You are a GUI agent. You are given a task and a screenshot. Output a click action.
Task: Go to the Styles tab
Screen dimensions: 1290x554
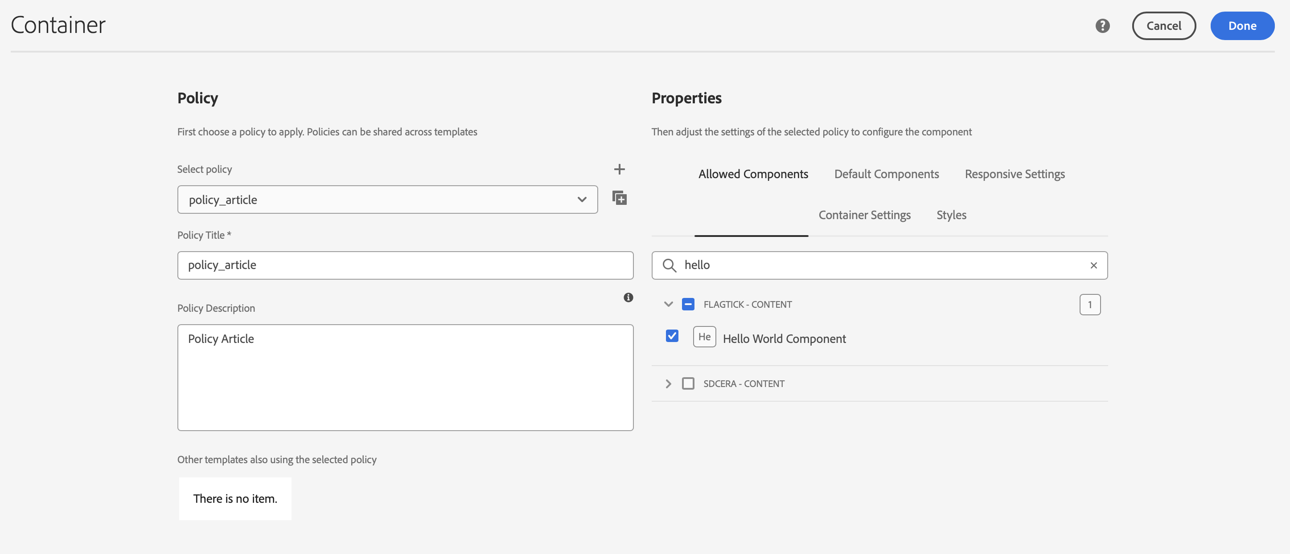pos(951,215)
